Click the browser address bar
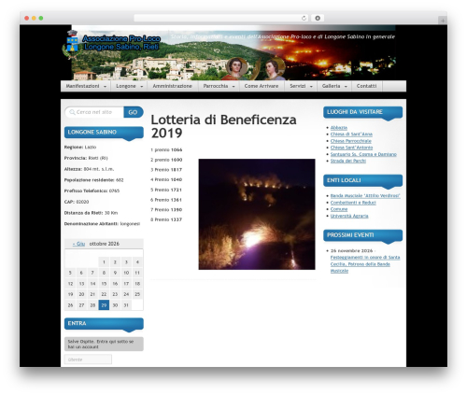The width and height of the screenshot is (467, 395). (221, 18)
